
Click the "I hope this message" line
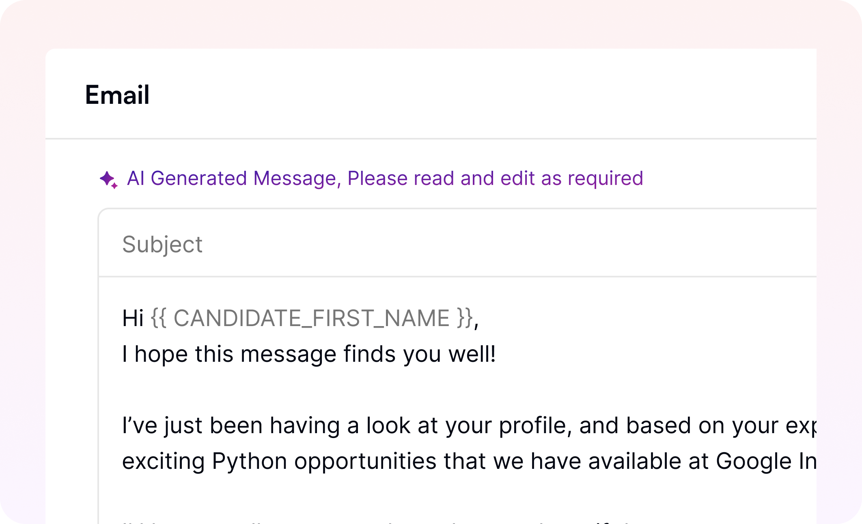308,354
